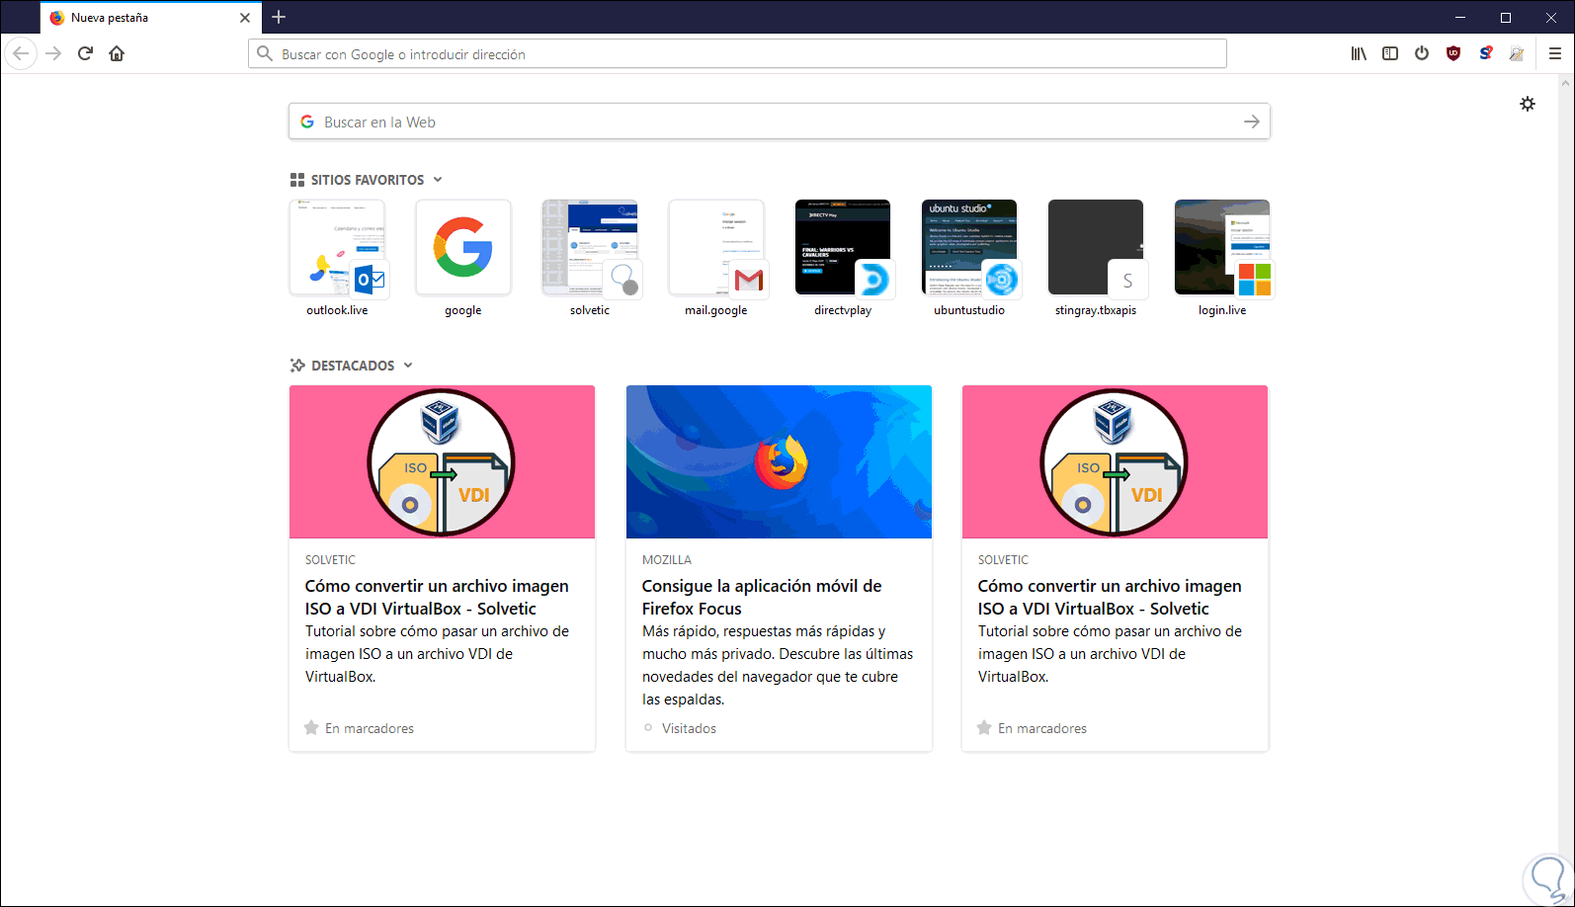
Task: Click the address bar input
Action: pyautogui.click(x=737, y=53)
